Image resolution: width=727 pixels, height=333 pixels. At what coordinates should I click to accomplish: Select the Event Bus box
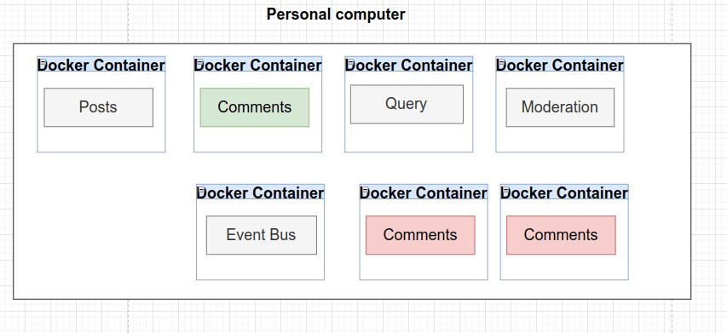pos(262,235)
